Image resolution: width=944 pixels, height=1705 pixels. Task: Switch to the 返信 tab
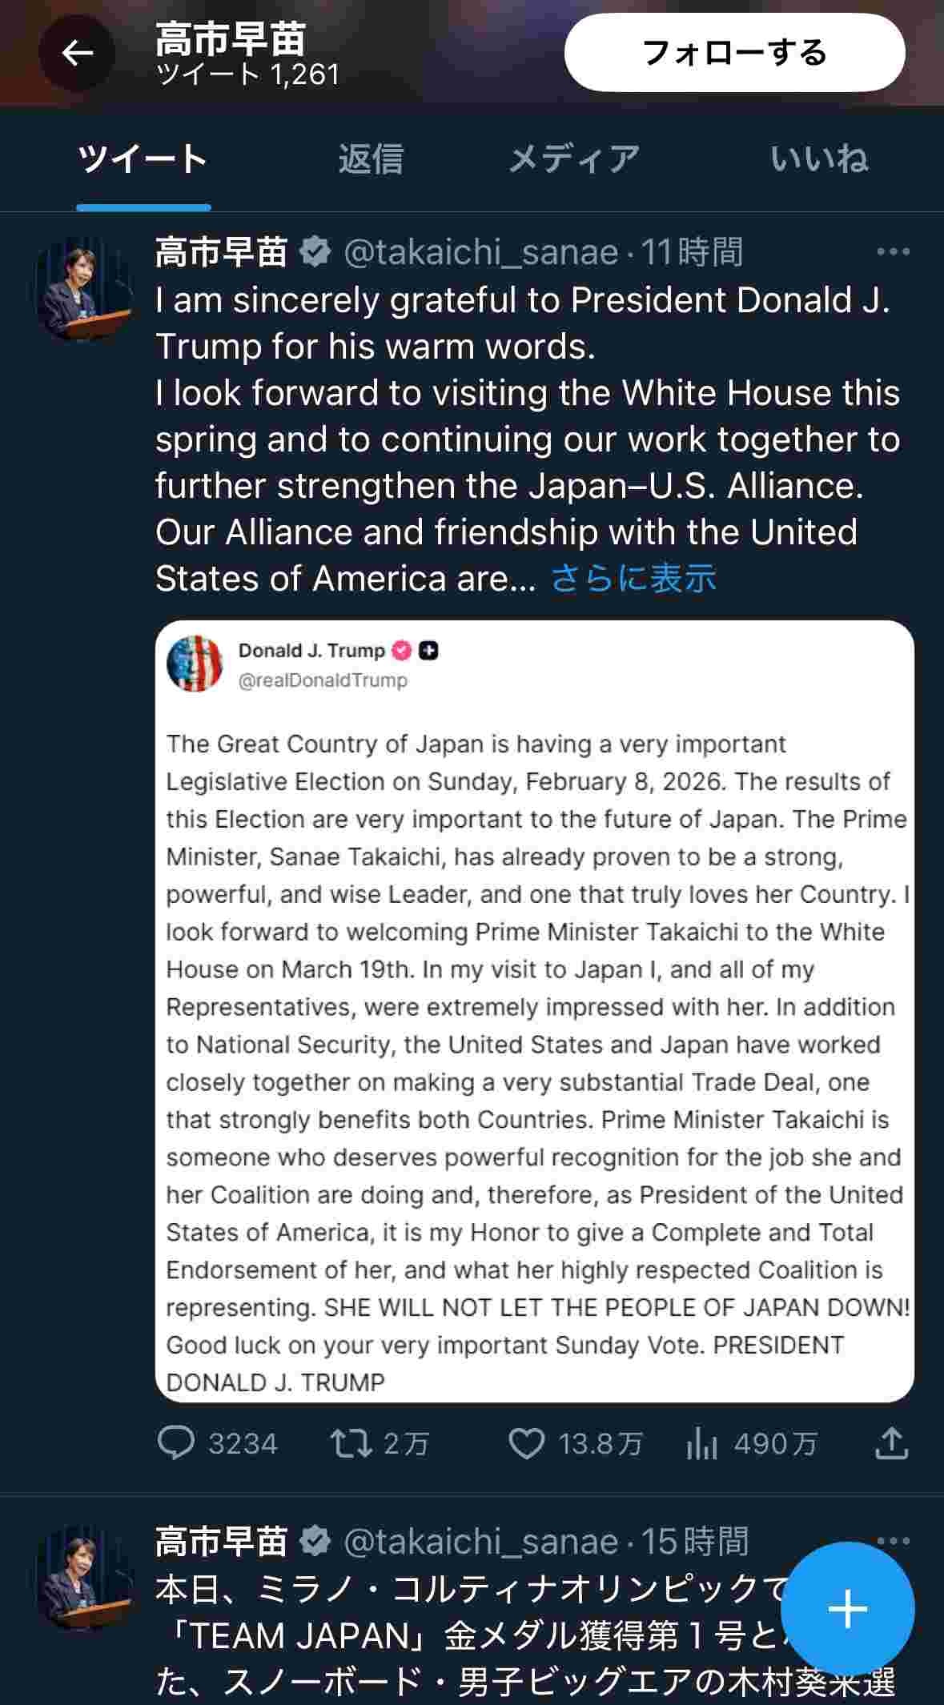(x=370, y=158)
